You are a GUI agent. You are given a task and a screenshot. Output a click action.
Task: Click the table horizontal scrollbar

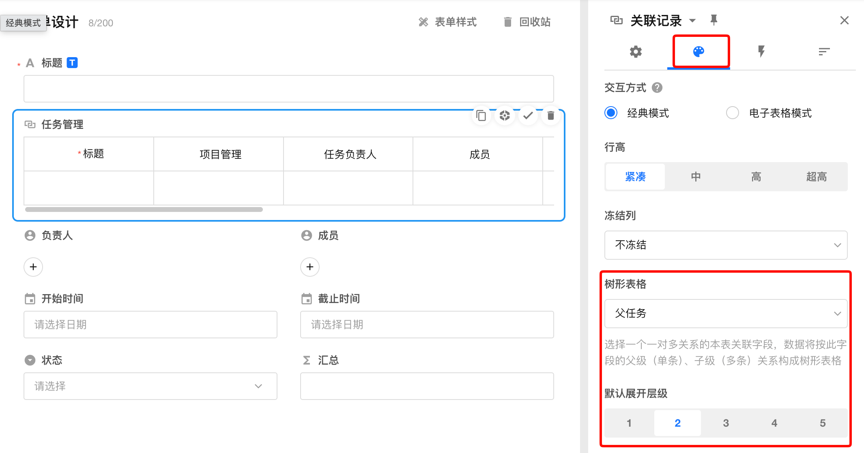pos(144,209)
